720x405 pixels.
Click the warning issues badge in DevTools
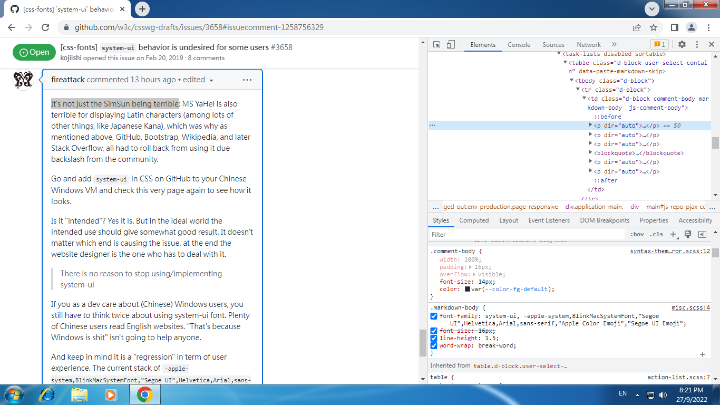click(x=659, y=45)
